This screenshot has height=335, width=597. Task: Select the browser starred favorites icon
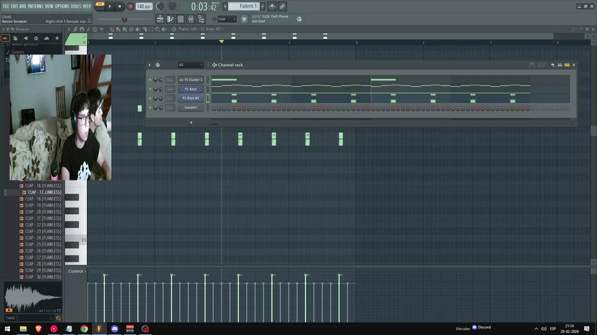57,38
